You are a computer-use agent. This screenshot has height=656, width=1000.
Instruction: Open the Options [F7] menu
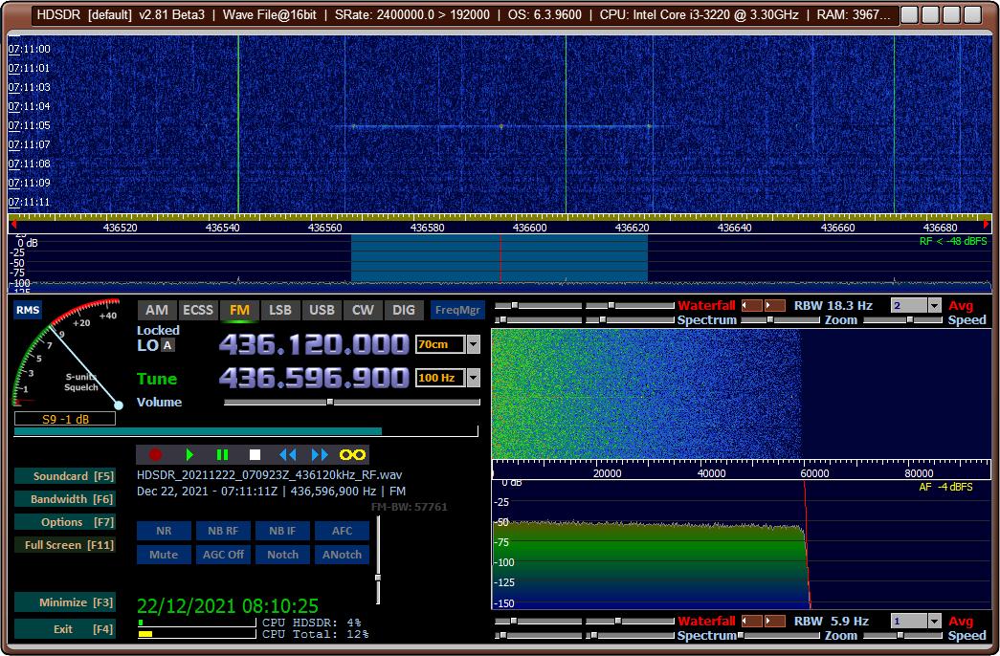(64, 522)
